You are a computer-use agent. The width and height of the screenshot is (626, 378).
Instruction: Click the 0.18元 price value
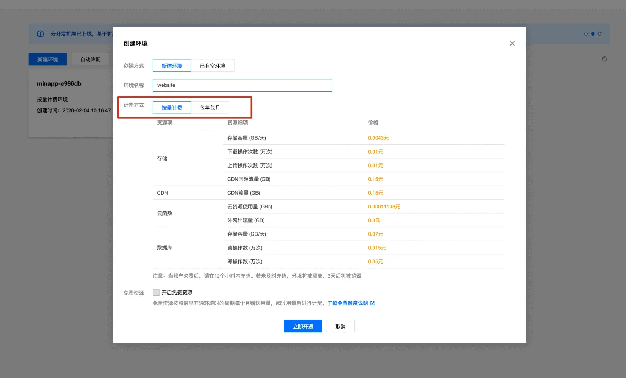pyautogui.click(x=376, y=193)
